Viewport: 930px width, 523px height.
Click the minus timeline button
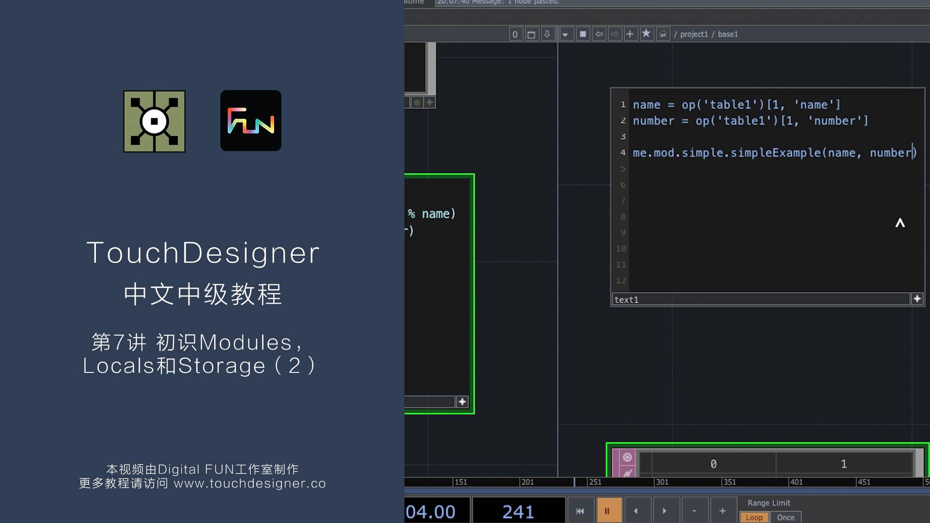coord(694,511)
